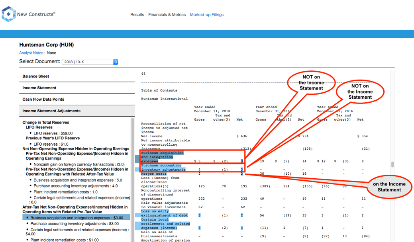Expand the Income Statement section
The height and width of the screenshot is (242, 414).
pos(77,88)
